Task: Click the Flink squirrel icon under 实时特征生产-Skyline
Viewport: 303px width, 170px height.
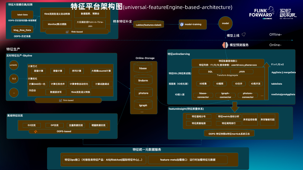Action: pyautogui.click(x=60, y=100)
